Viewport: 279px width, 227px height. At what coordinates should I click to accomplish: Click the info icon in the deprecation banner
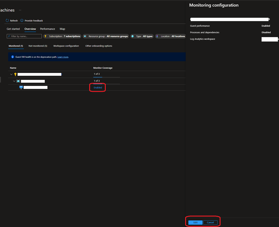12,57
